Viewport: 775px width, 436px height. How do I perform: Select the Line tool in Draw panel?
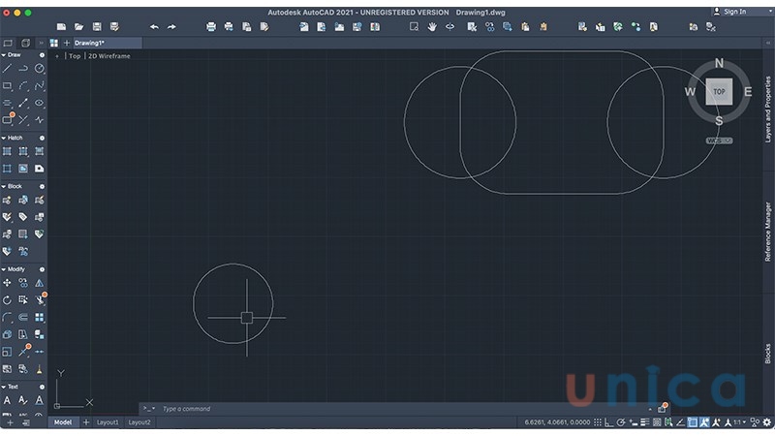8,69
